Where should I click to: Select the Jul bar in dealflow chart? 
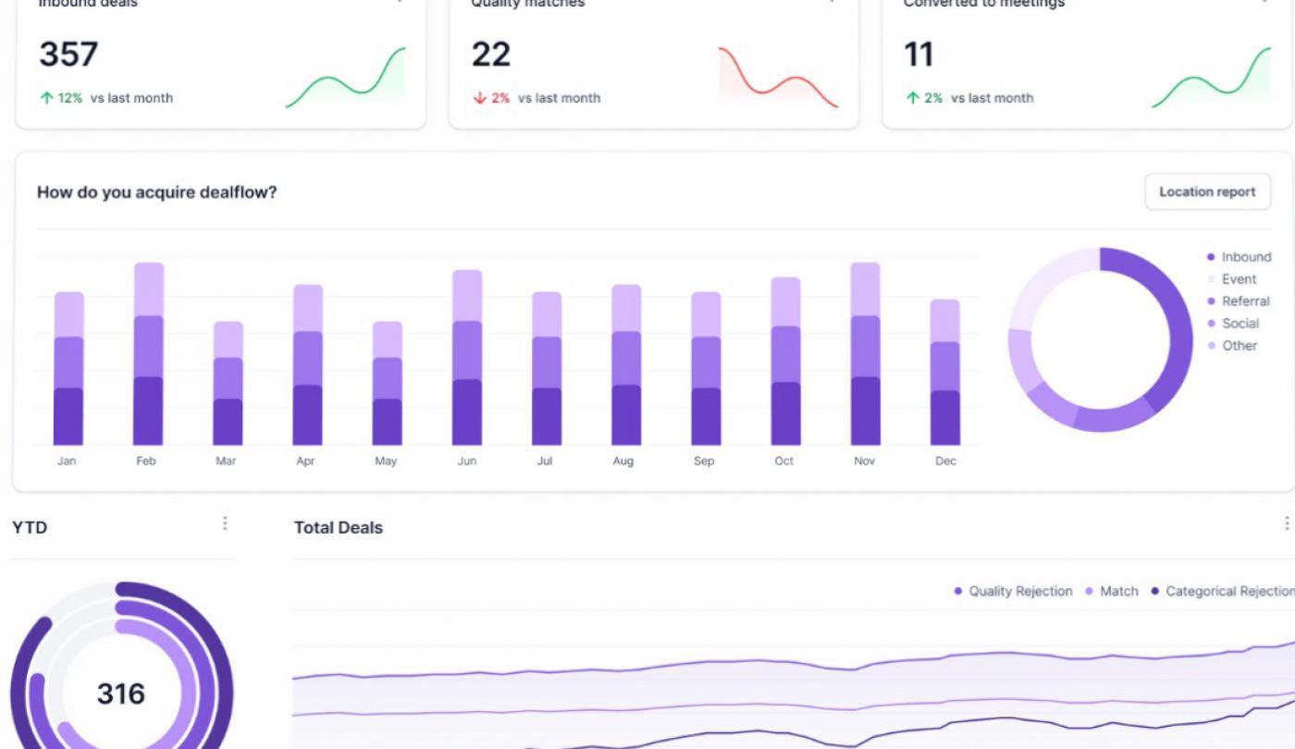(x=547, y=369)
